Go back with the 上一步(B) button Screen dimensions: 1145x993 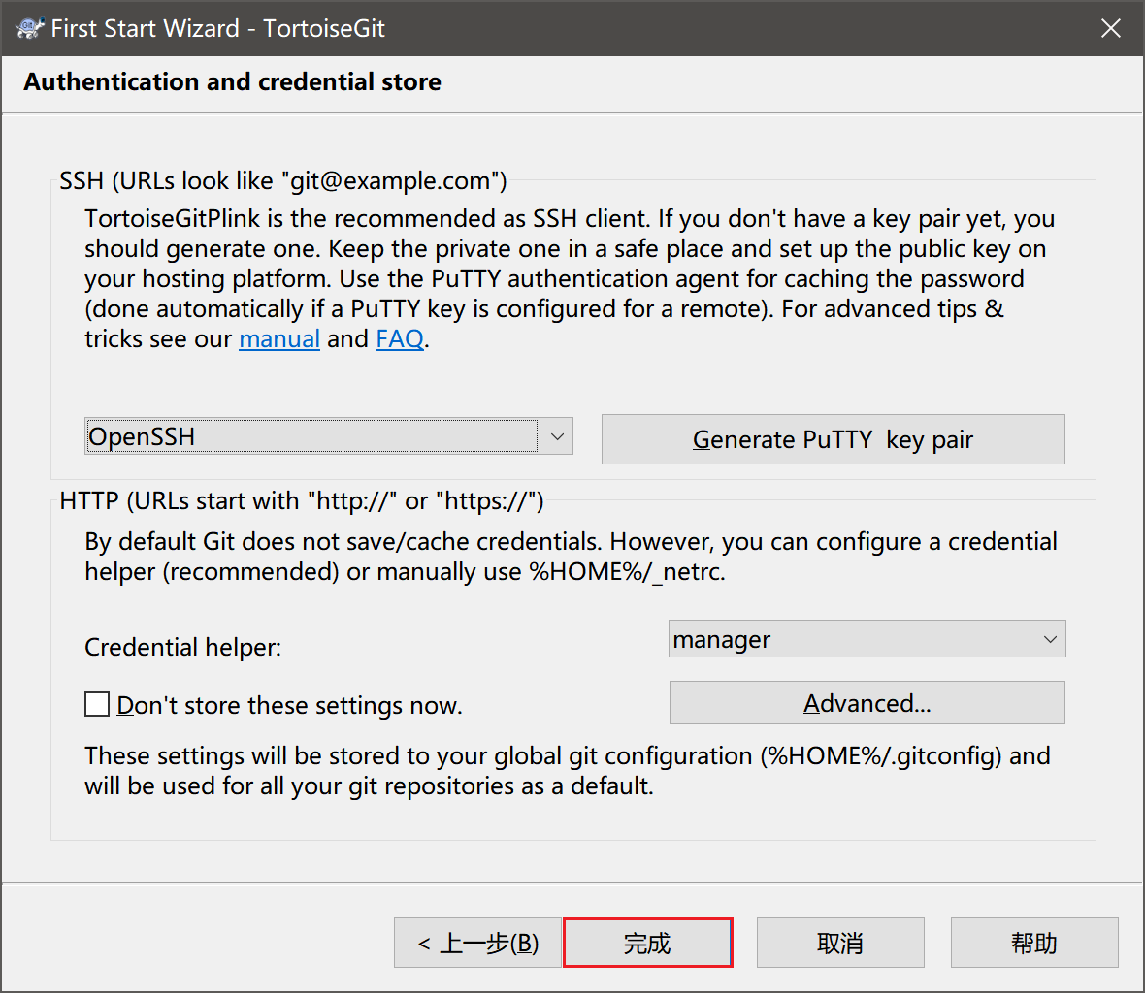coord(477,943)
